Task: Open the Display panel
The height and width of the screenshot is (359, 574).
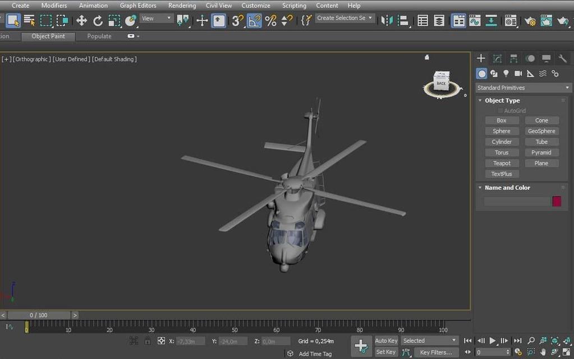Action: click(x=546, y=58)
